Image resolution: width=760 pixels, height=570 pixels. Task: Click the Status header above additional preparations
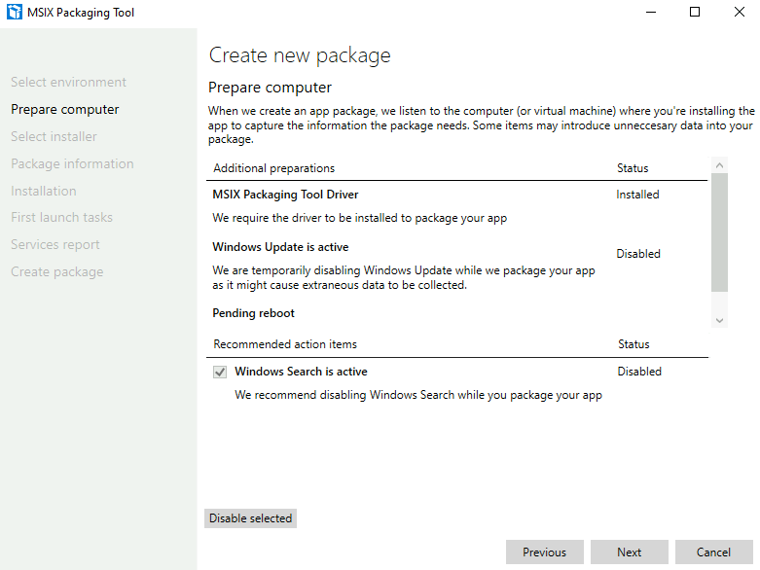[x=633, y=168]
